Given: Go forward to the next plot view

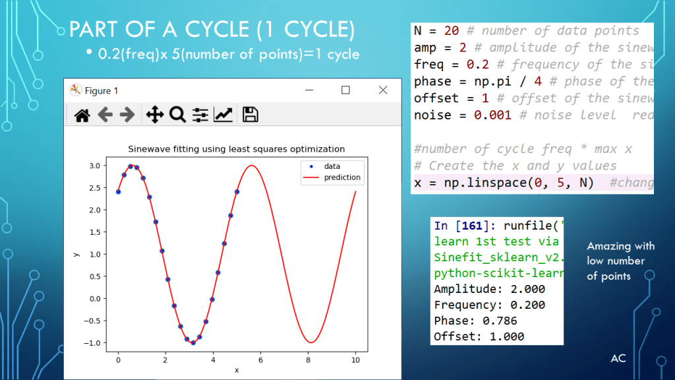Looking at the screenshot, I should pyautogui.click(x=127, y=115).
